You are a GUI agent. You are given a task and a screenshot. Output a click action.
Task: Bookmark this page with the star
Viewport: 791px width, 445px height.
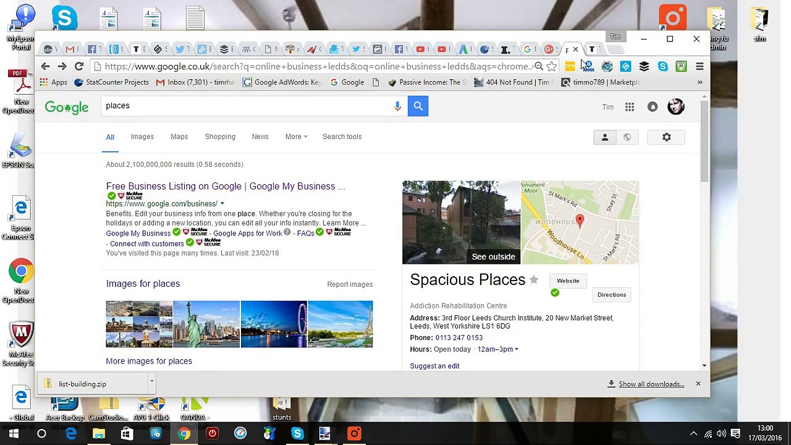point(551,66)
